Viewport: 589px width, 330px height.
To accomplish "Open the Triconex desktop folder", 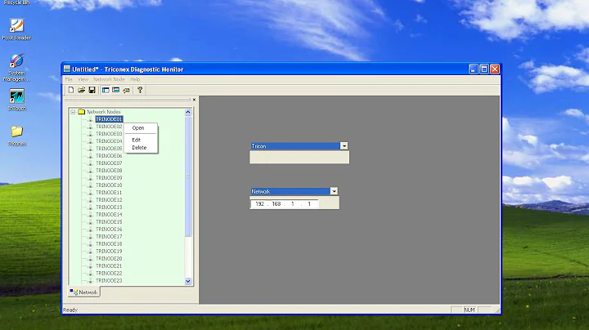I will 17,136.
